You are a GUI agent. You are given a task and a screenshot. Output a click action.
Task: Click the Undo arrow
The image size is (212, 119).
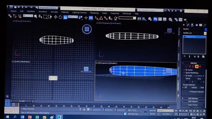(x=26, y=7)
